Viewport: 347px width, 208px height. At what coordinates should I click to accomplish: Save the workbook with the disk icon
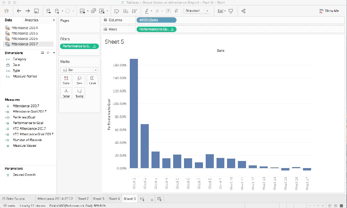pos(36,11)
